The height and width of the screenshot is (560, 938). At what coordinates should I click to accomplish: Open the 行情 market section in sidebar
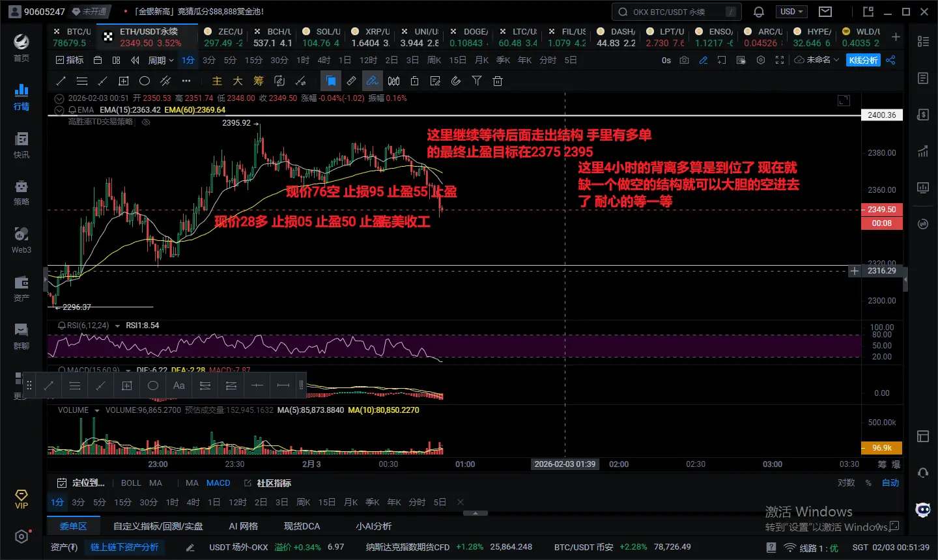tap(21, 97)
